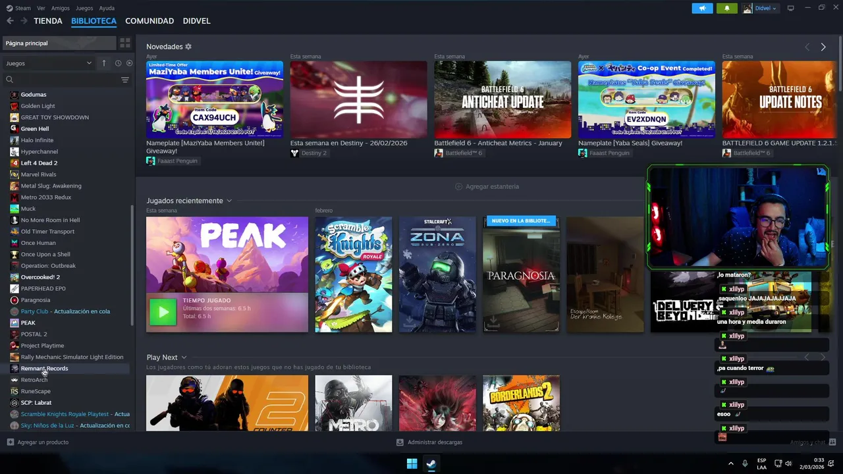The height and width of the screenshot is (474, 843).
Task: Open the Scramble Knights Royale cover
Action: tap(353, 275)
